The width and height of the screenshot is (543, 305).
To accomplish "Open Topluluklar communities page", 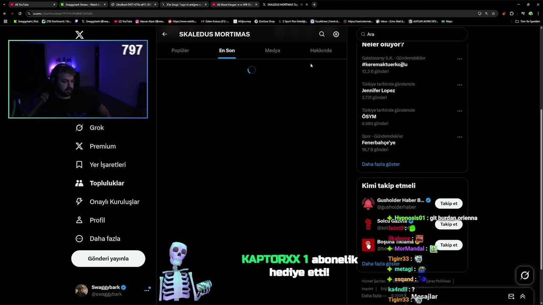I will point(100,183).
